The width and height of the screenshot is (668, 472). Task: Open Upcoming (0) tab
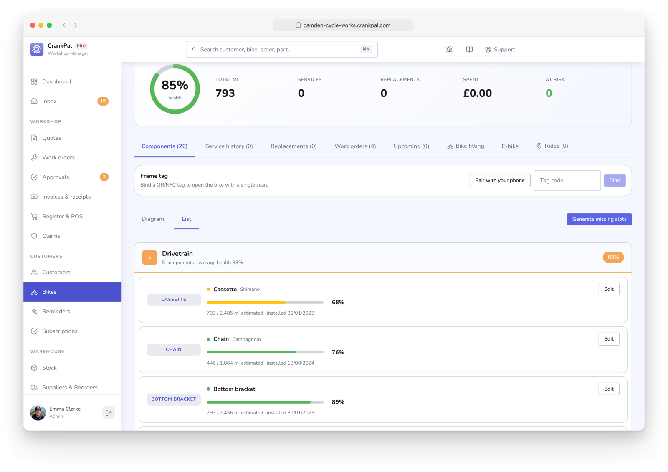411,146
